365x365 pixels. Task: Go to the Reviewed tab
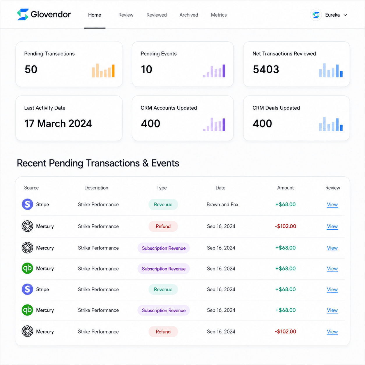pyautogui.click(x=157, y=15)
